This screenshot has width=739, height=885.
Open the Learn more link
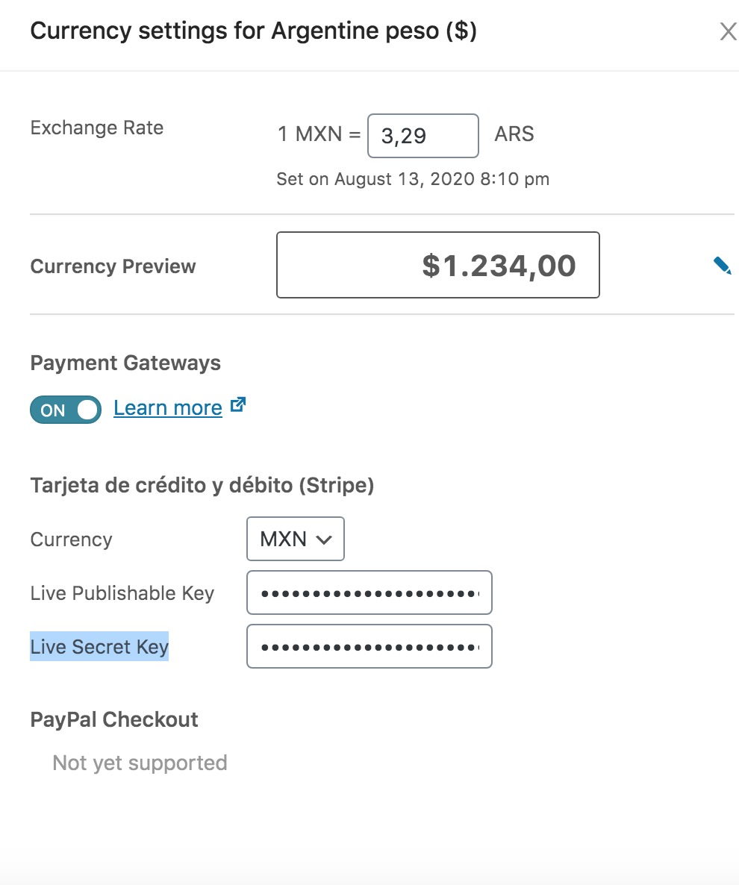(x=168, y=408)
